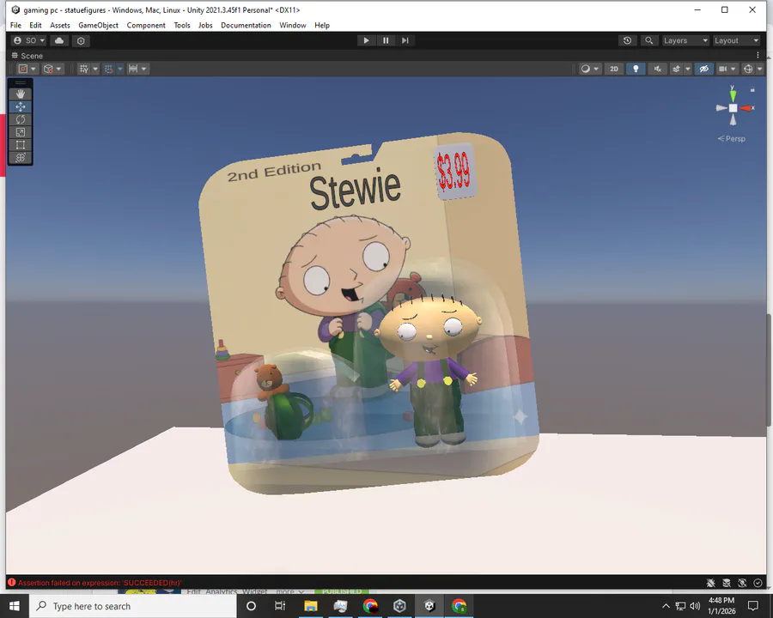Screen dimensions: 773x618
Task: Click the scene Gizmos icon
Action: [748, 69]
